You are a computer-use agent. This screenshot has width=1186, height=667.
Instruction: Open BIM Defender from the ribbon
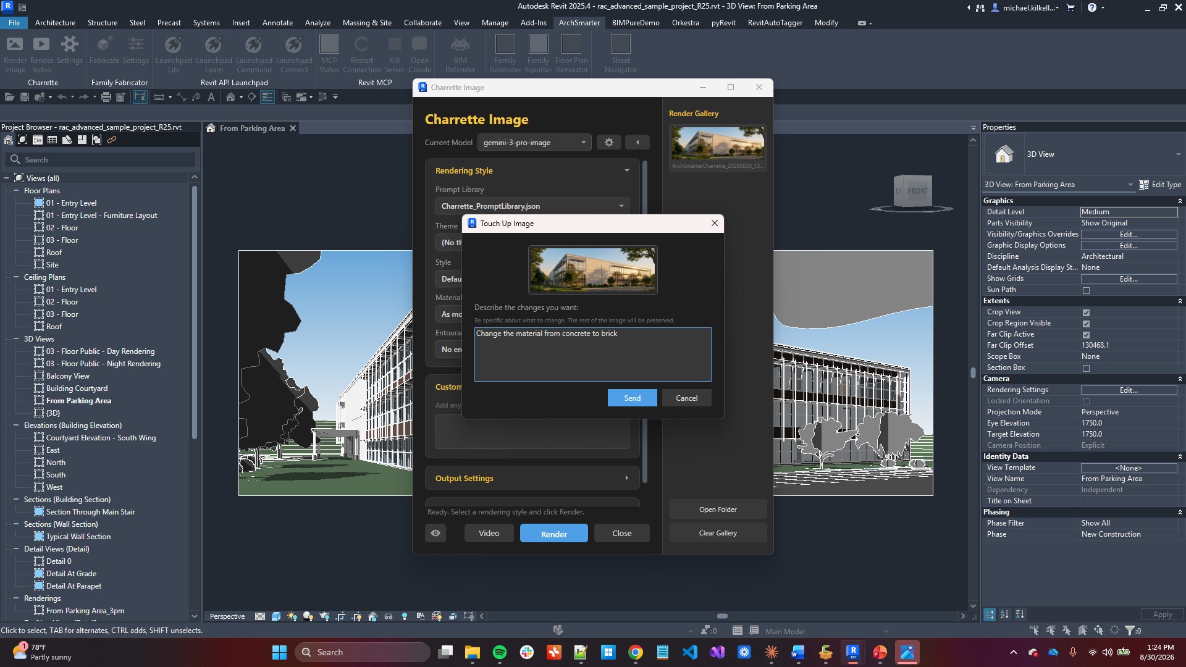point(460,54)
